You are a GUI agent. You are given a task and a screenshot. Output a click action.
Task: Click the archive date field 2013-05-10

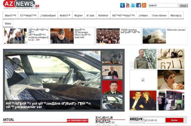(x=155, y=120)
